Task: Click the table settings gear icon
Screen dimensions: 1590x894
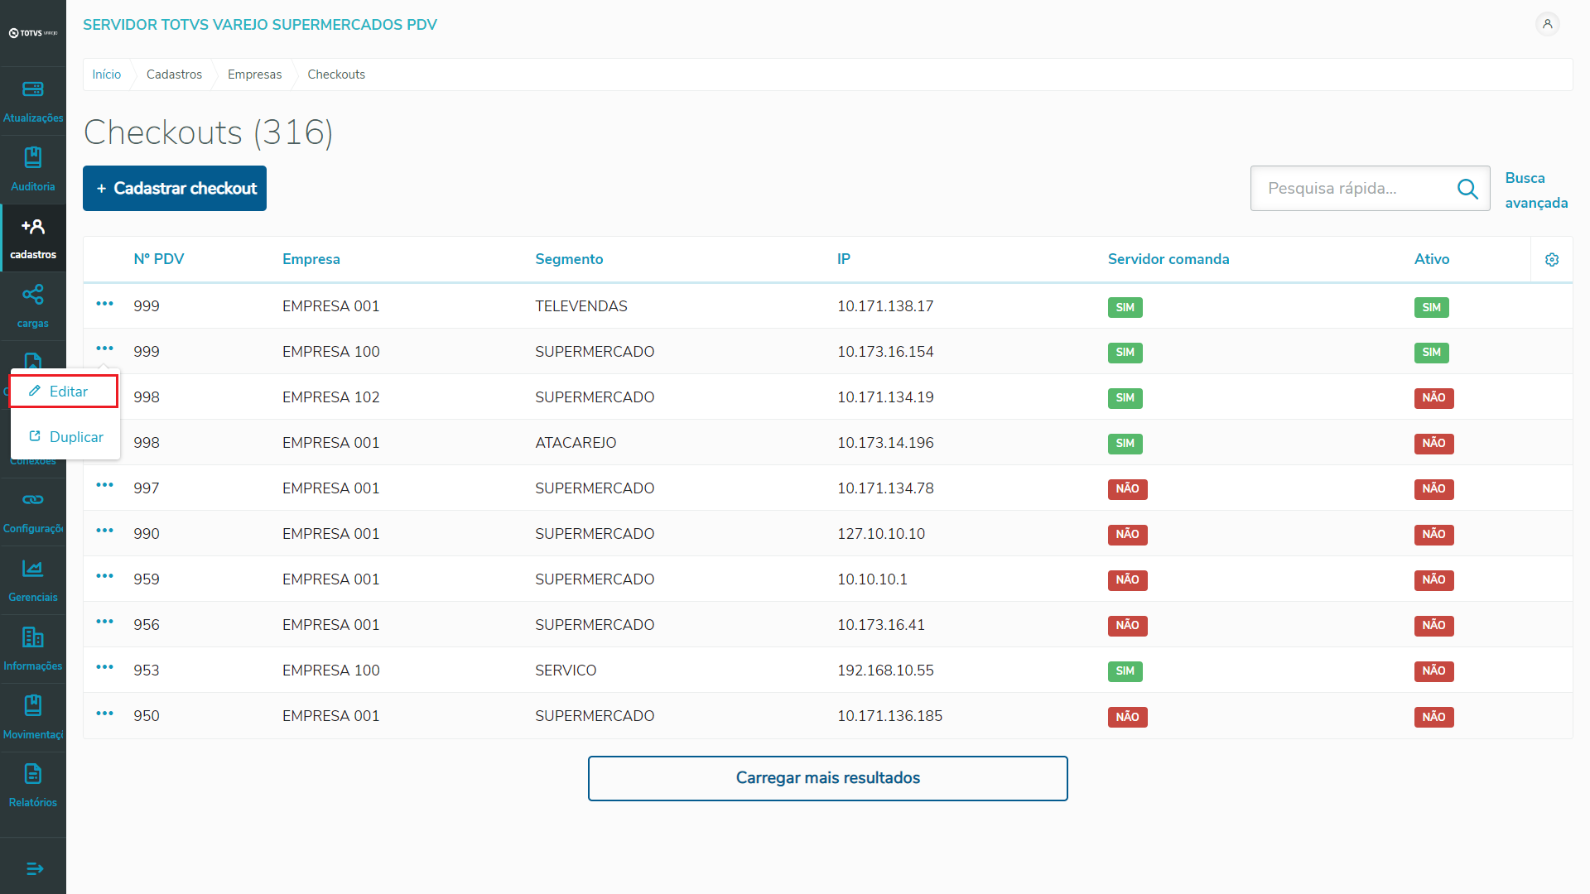Action: point(1552,260)
